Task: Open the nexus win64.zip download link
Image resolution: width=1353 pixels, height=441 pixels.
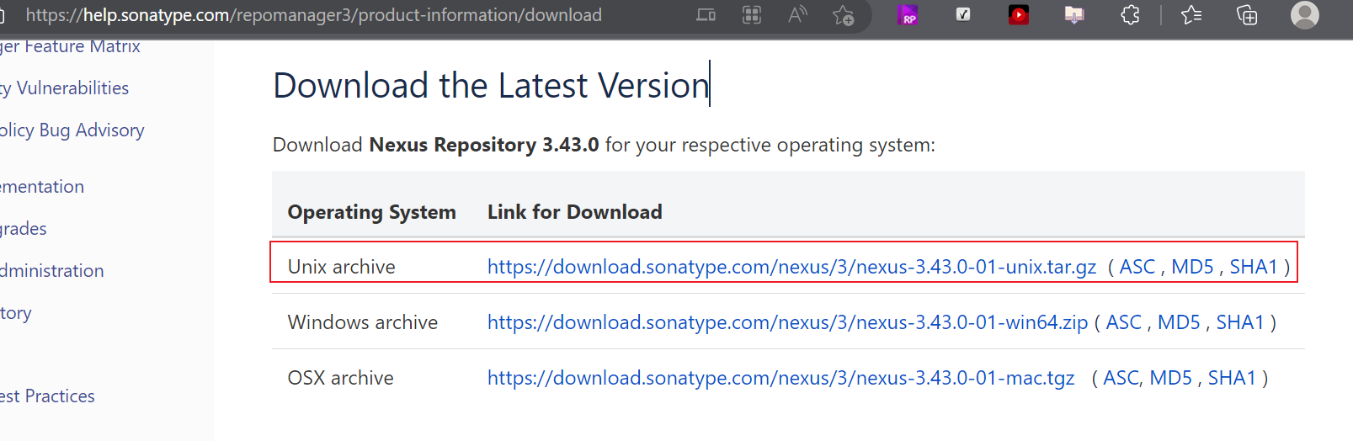Action: pyautogui.click(x=787, y=322)
